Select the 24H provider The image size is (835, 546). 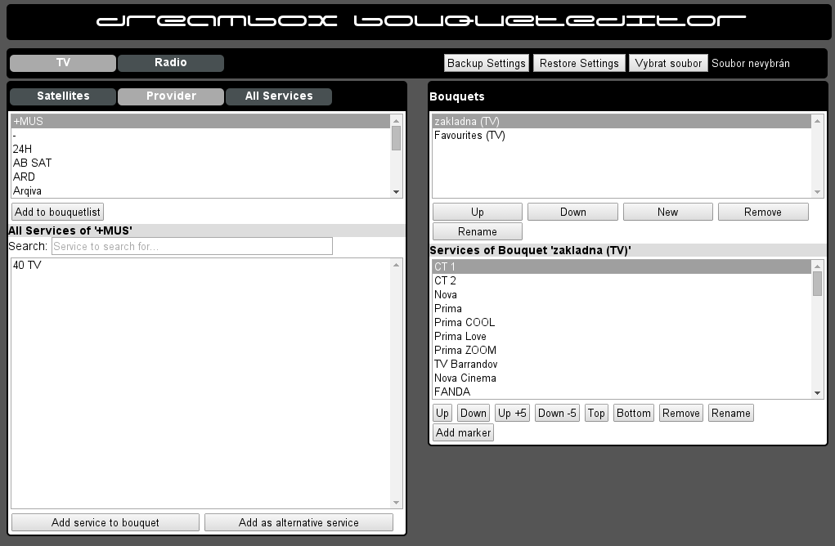pyautogui.click(x=200, y=149)
